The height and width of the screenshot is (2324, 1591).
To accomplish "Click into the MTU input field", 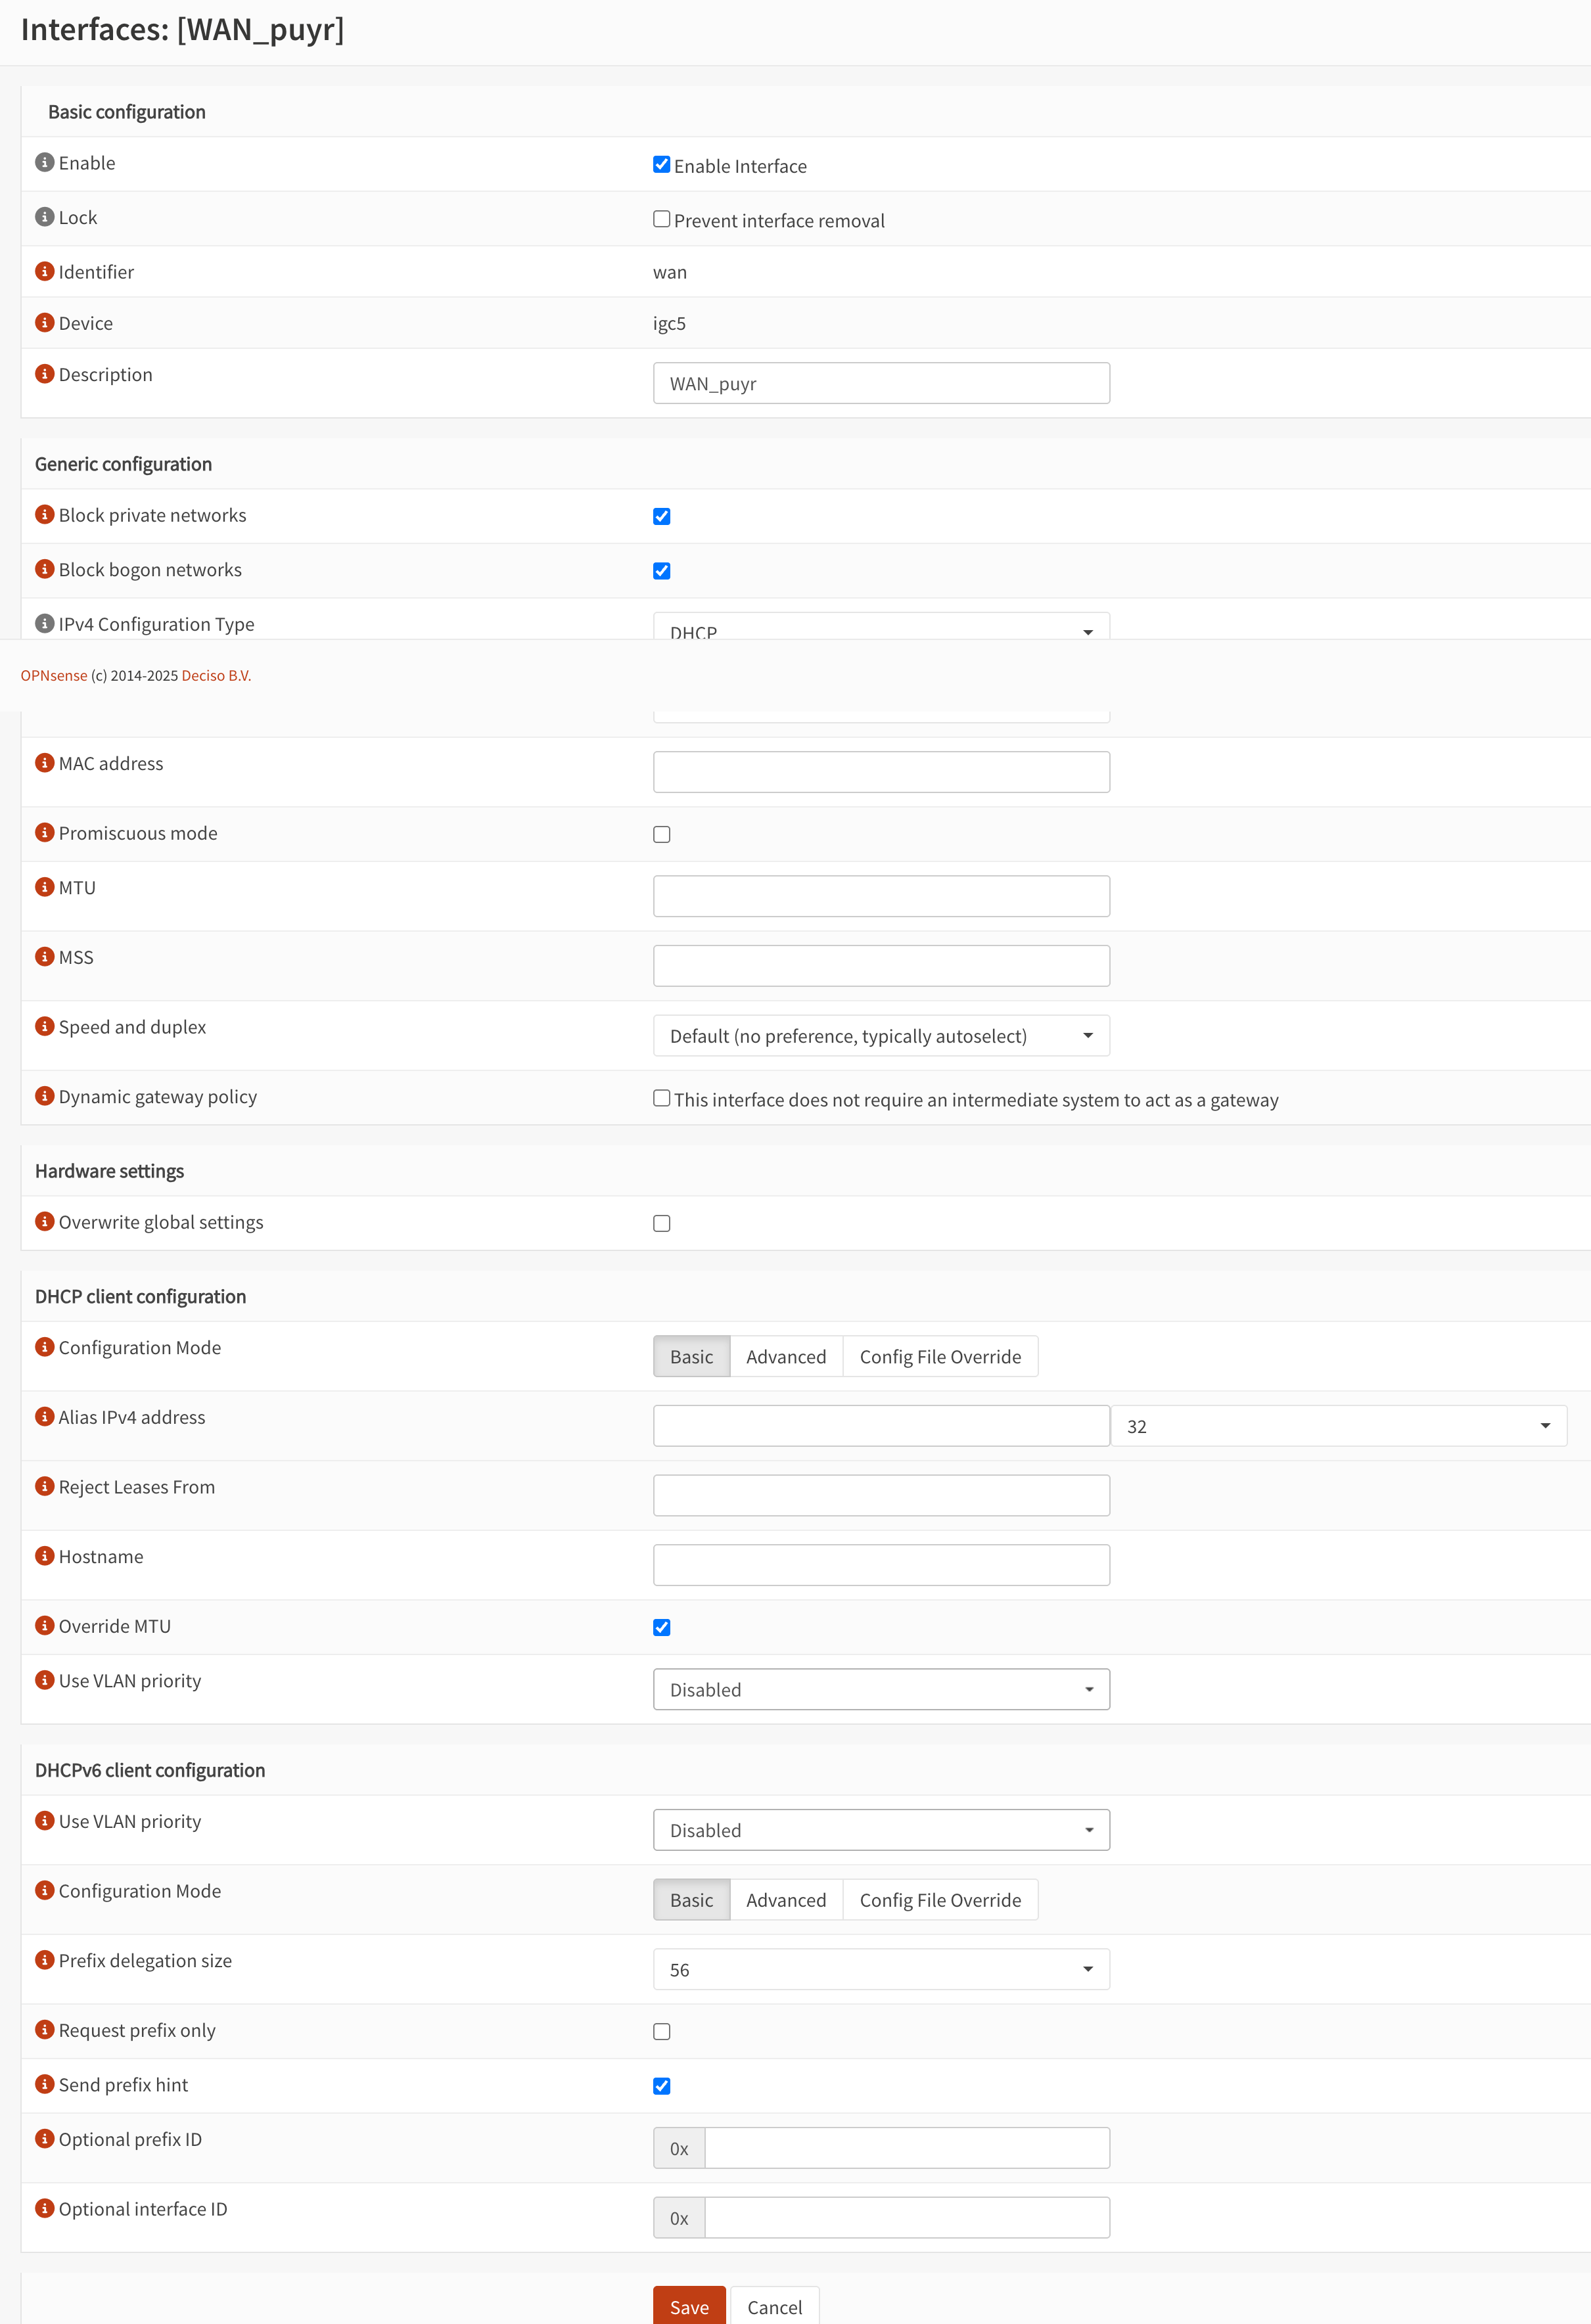I will (881, 896).
